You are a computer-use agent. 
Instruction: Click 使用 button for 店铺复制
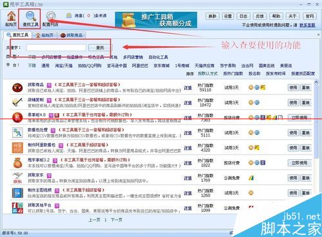(293, 103)
